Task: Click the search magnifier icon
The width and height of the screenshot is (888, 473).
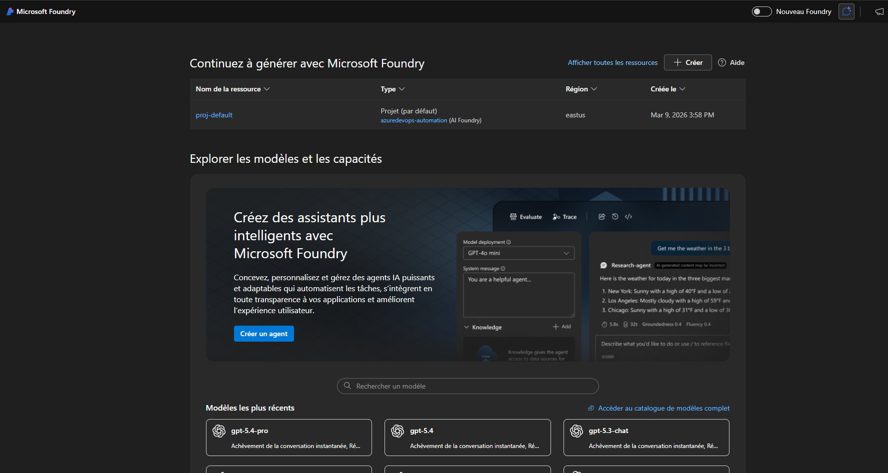Action: click(x=347, y=386)
